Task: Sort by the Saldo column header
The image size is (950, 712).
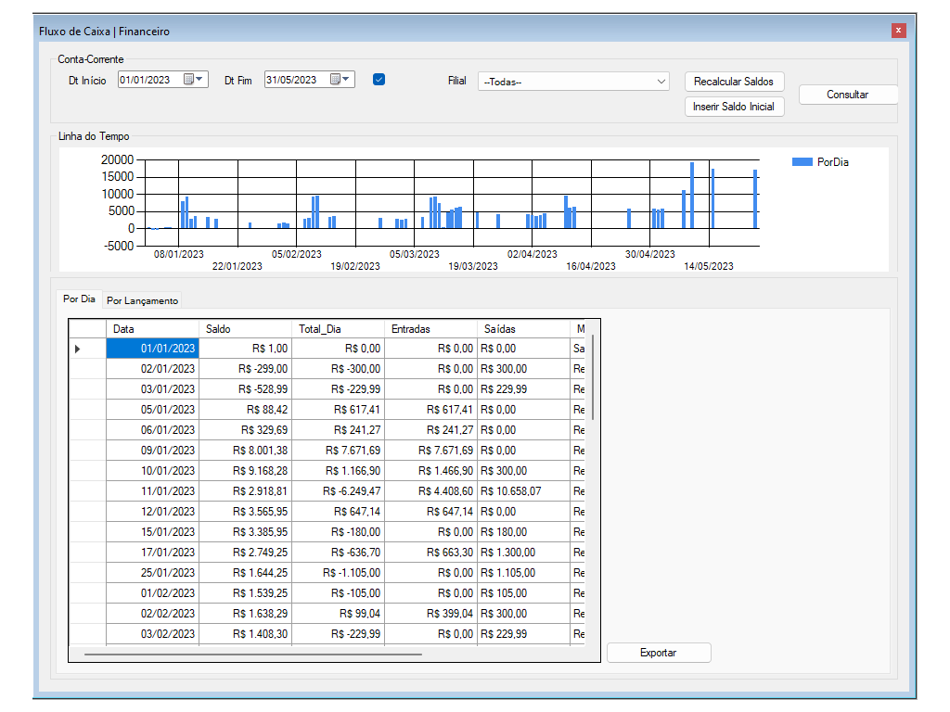Action: pyautogui.click(x=245, y=328)
